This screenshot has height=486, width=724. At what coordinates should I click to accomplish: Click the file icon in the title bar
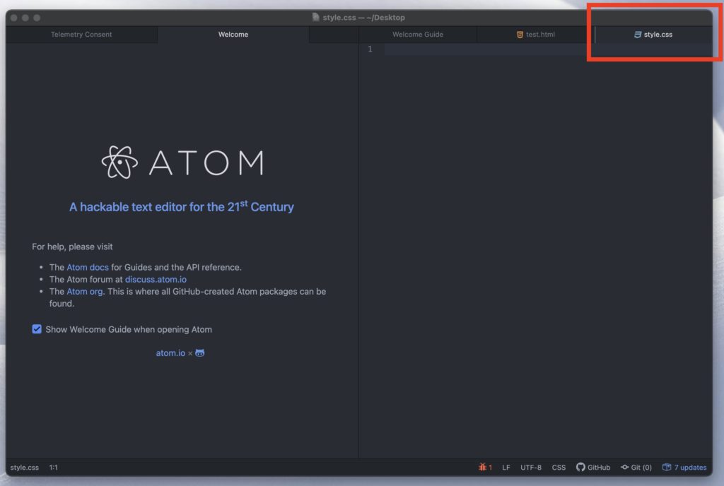[x=316, y=17]
